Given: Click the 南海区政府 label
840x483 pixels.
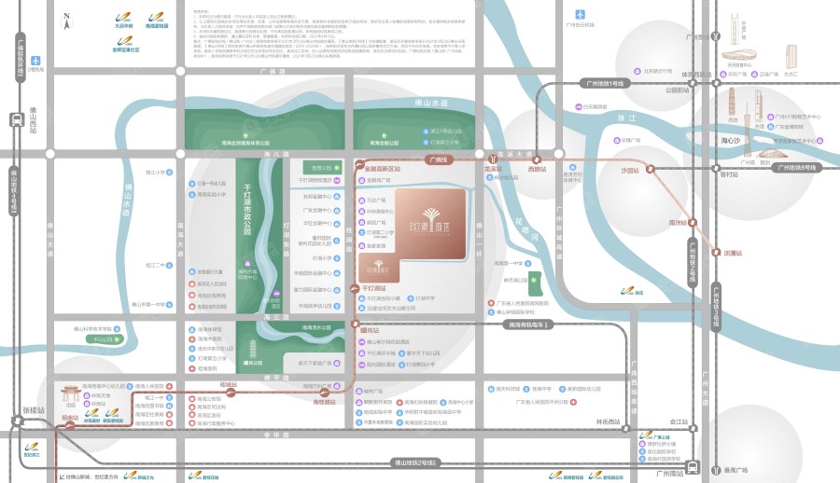Looking at the screenshot, I should click(208, 415).
